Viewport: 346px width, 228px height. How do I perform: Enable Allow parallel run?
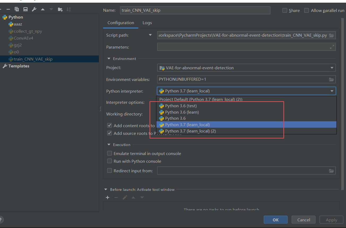pyautogui.click(x=306, y=10)
